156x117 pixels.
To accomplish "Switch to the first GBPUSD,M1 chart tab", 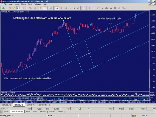I will click(6, 105).
